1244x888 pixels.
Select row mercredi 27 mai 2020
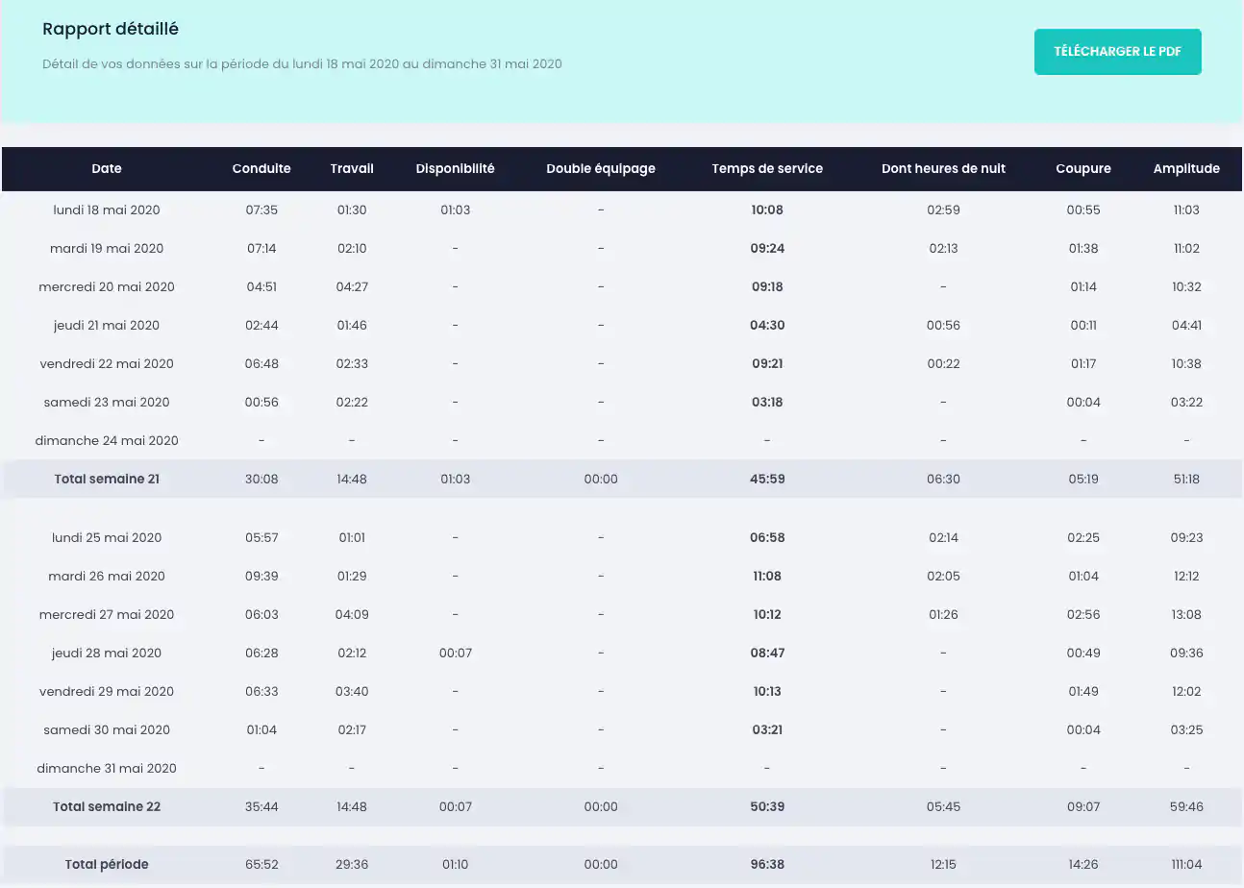(622, 614)
